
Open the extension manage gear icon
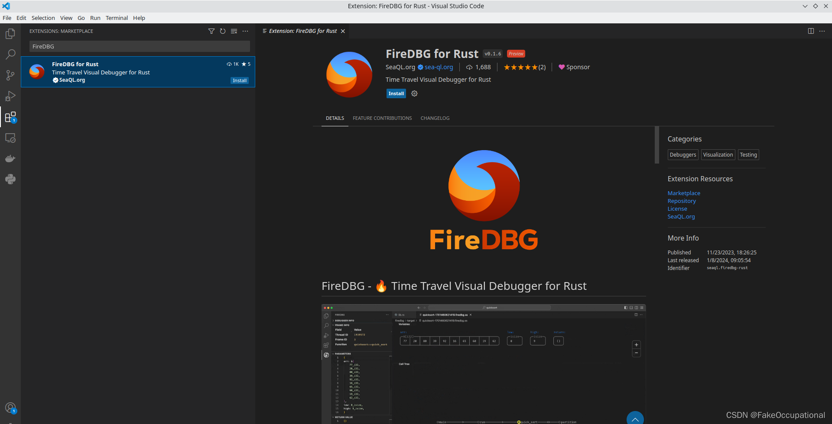click(414, 93)
